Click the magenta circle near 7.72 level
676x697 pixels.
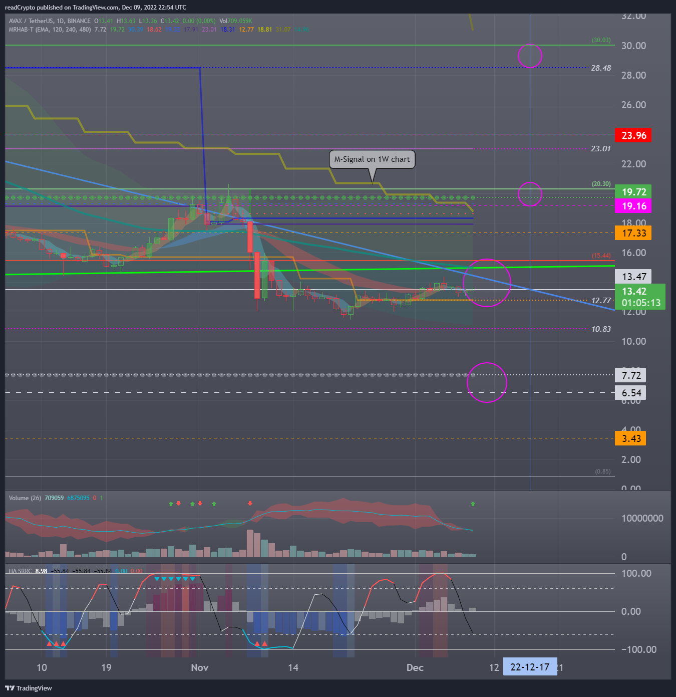click(487, 382)
